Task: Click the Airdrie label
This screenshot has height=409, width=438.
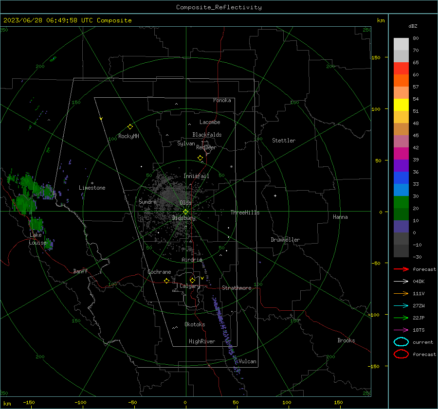Action: click(192, 260)
